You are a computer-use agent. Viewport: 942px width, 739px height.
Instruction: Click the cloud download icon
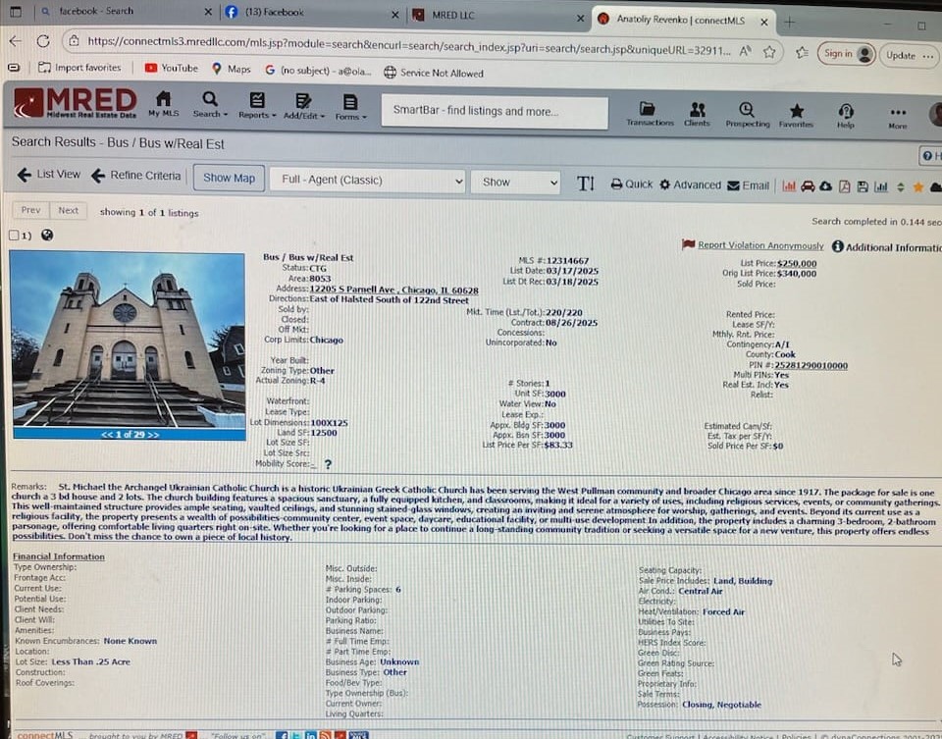click(825, 186)
